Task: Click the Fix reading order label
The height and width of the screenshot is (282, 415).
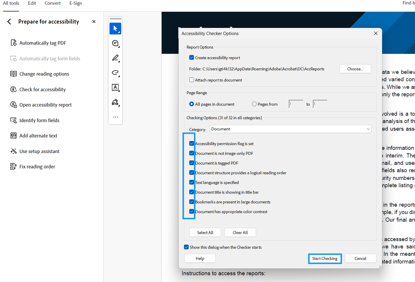Action: (x=37, y=167)
